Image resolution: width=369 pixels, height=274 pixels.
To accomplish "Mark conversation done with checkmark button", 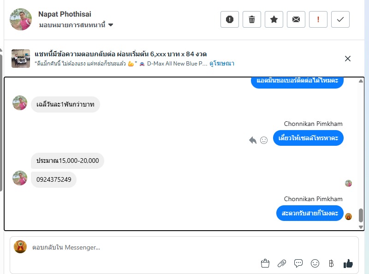I will pos(340,19).
